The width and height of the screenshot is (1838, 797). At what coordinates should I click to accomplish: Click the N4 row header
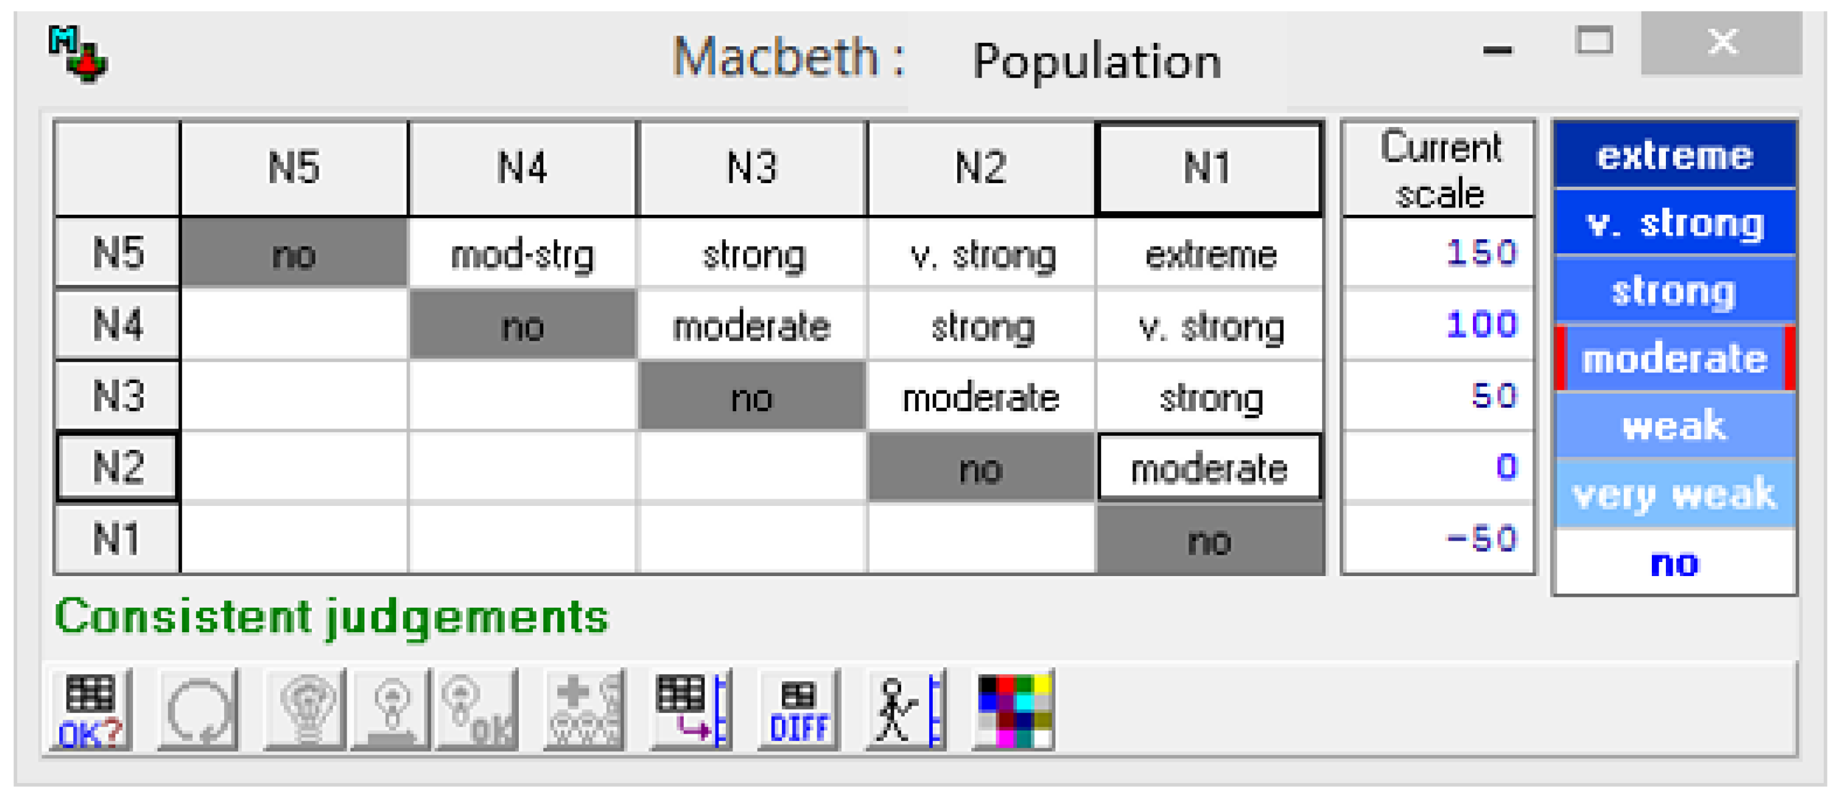(x=118, y=324)
